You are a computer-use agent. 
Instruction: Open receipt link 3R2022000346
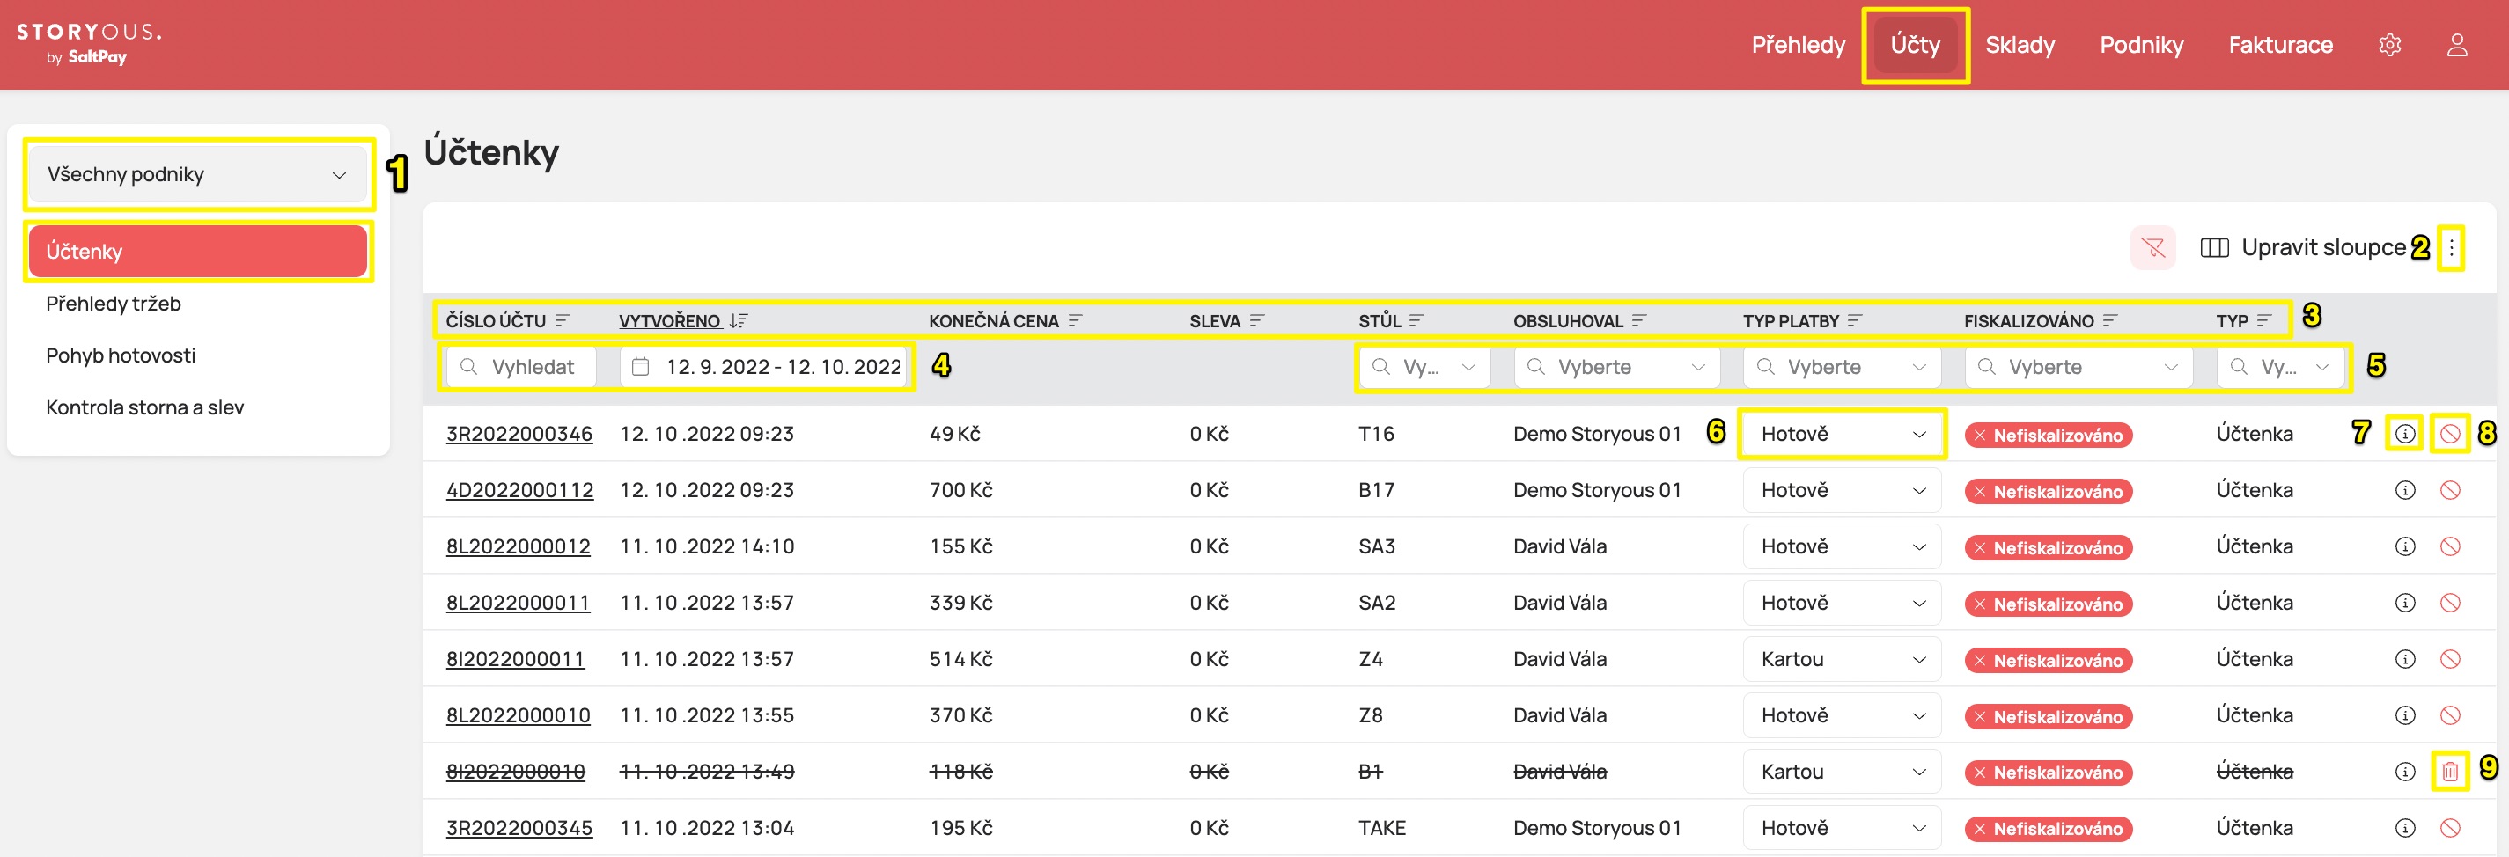click(x=519, y=434)
